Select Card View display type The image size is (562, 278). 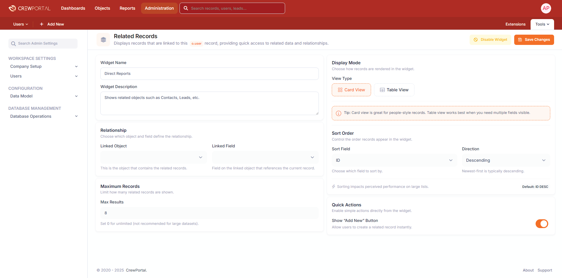click(x=351, y=90)
